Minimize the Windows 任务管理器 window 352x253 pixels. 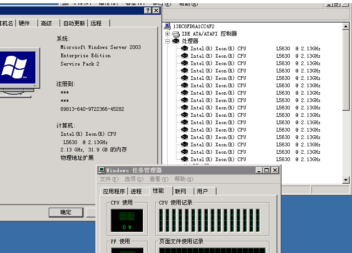(x=259, y=170)
